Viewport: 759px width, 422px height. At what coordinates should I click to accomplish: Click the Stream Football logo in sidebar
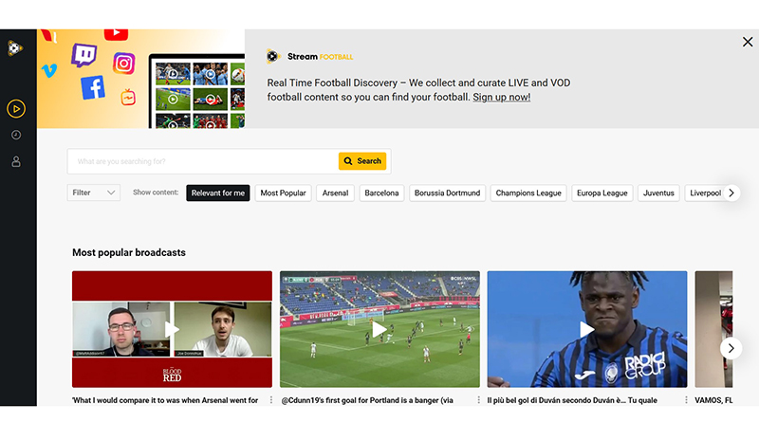[15, 48]
